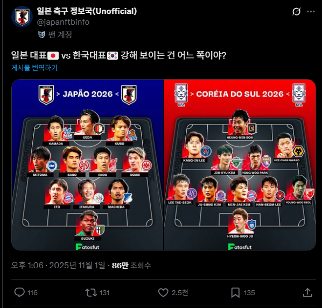Screen dimensions: 322x308
Task: Click the 2.5천 likes count
Action: click(180, 292)
